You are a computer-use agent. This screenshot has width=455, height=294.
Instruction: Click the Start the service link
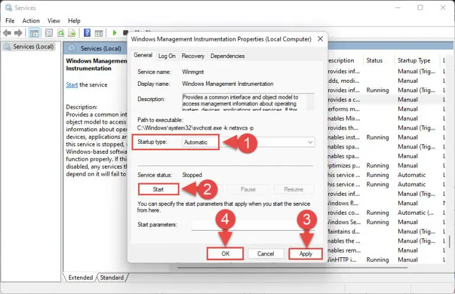coord(72,85)
